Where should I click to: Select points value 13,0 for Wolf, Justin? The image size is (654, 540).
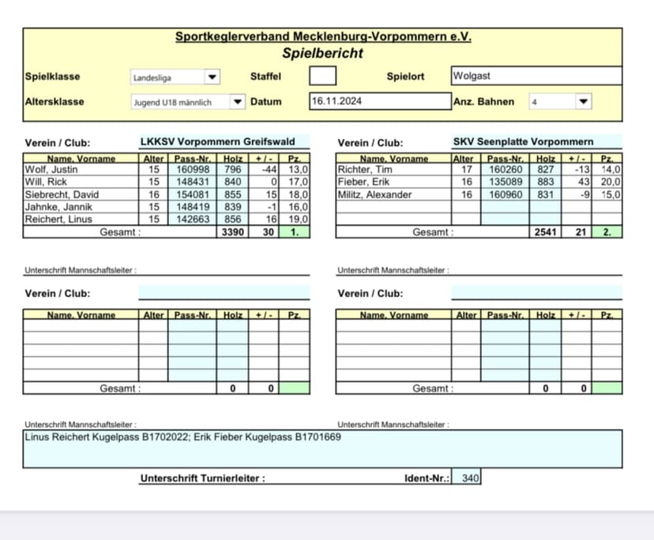click(295, 169)
